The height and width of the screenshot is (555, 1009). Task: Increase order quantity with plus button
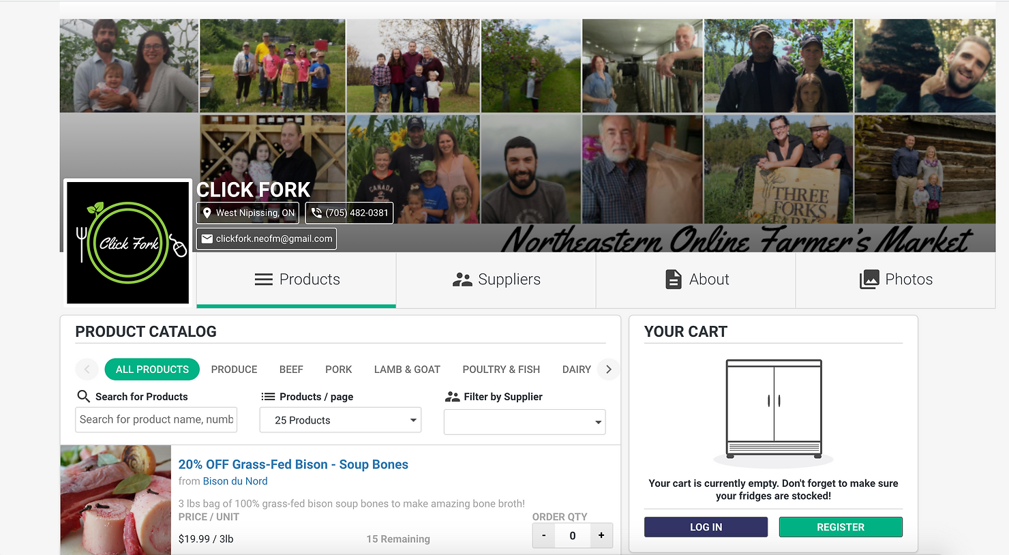pyautogui.click(x=601, y=535)
